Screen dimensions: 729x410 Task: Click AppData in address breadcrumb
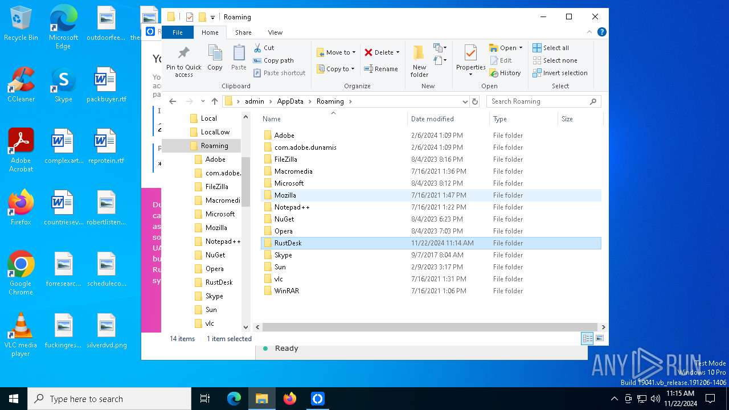point(290,101)
